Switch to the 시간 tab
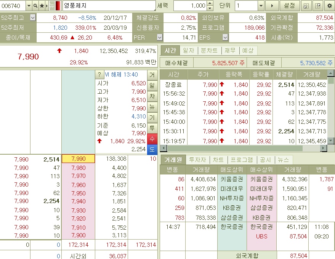 coord(170,50)
